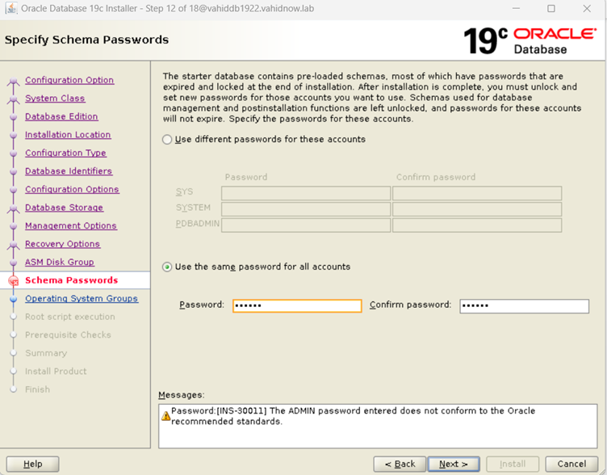Click the Oracle 19c Database logo
The width and height of the screenshot is (607, 475).
530,40
